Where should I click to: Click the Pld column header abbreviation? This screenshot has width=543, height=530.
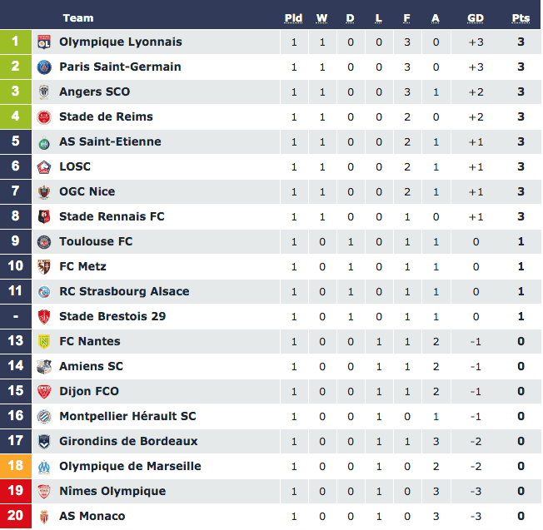coord(293,18)
